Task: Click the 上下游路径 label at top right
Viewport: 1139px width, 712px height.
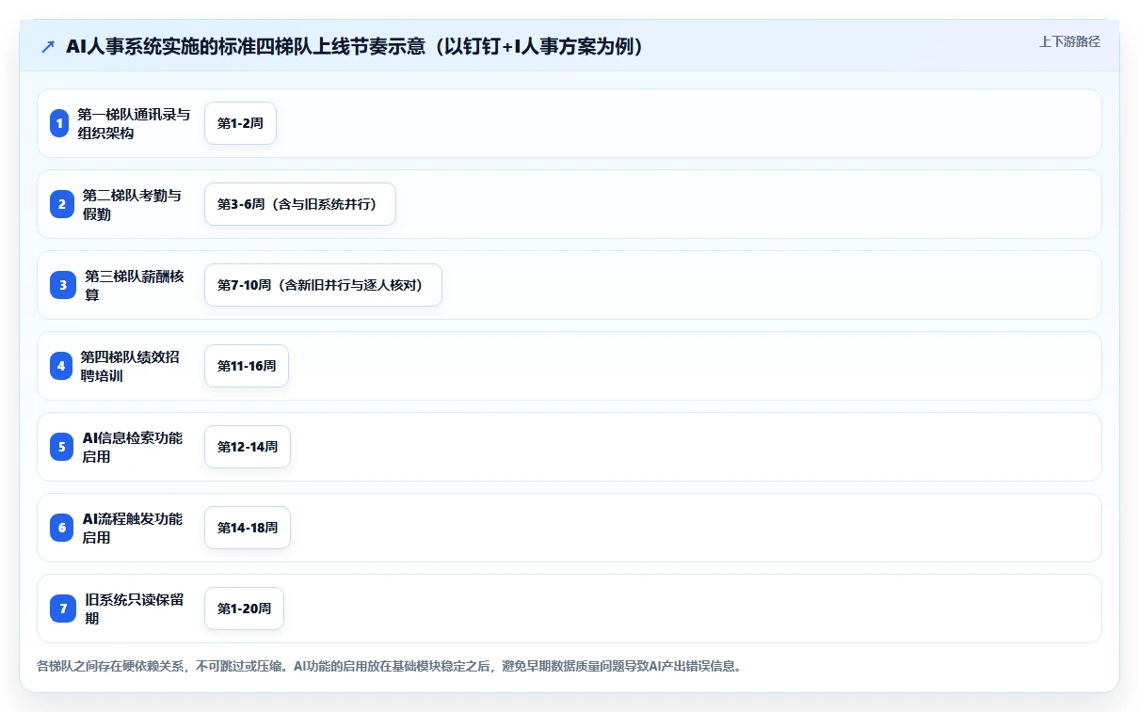Action: 1069,42
